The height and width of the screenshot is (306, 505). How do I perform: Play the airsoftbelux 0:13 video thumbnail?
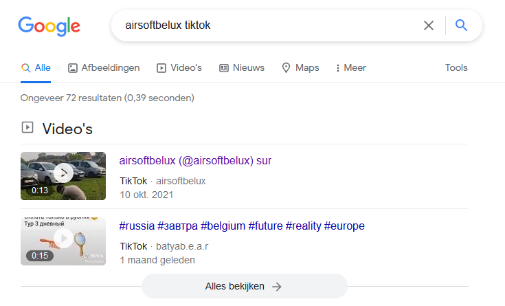(63, 176)
